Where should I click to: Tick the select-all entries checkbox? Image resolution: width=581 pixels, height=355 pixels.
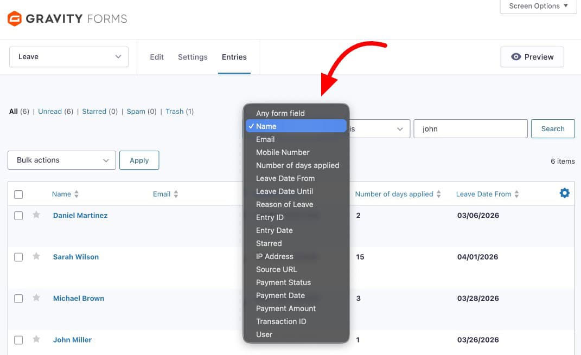18,195
